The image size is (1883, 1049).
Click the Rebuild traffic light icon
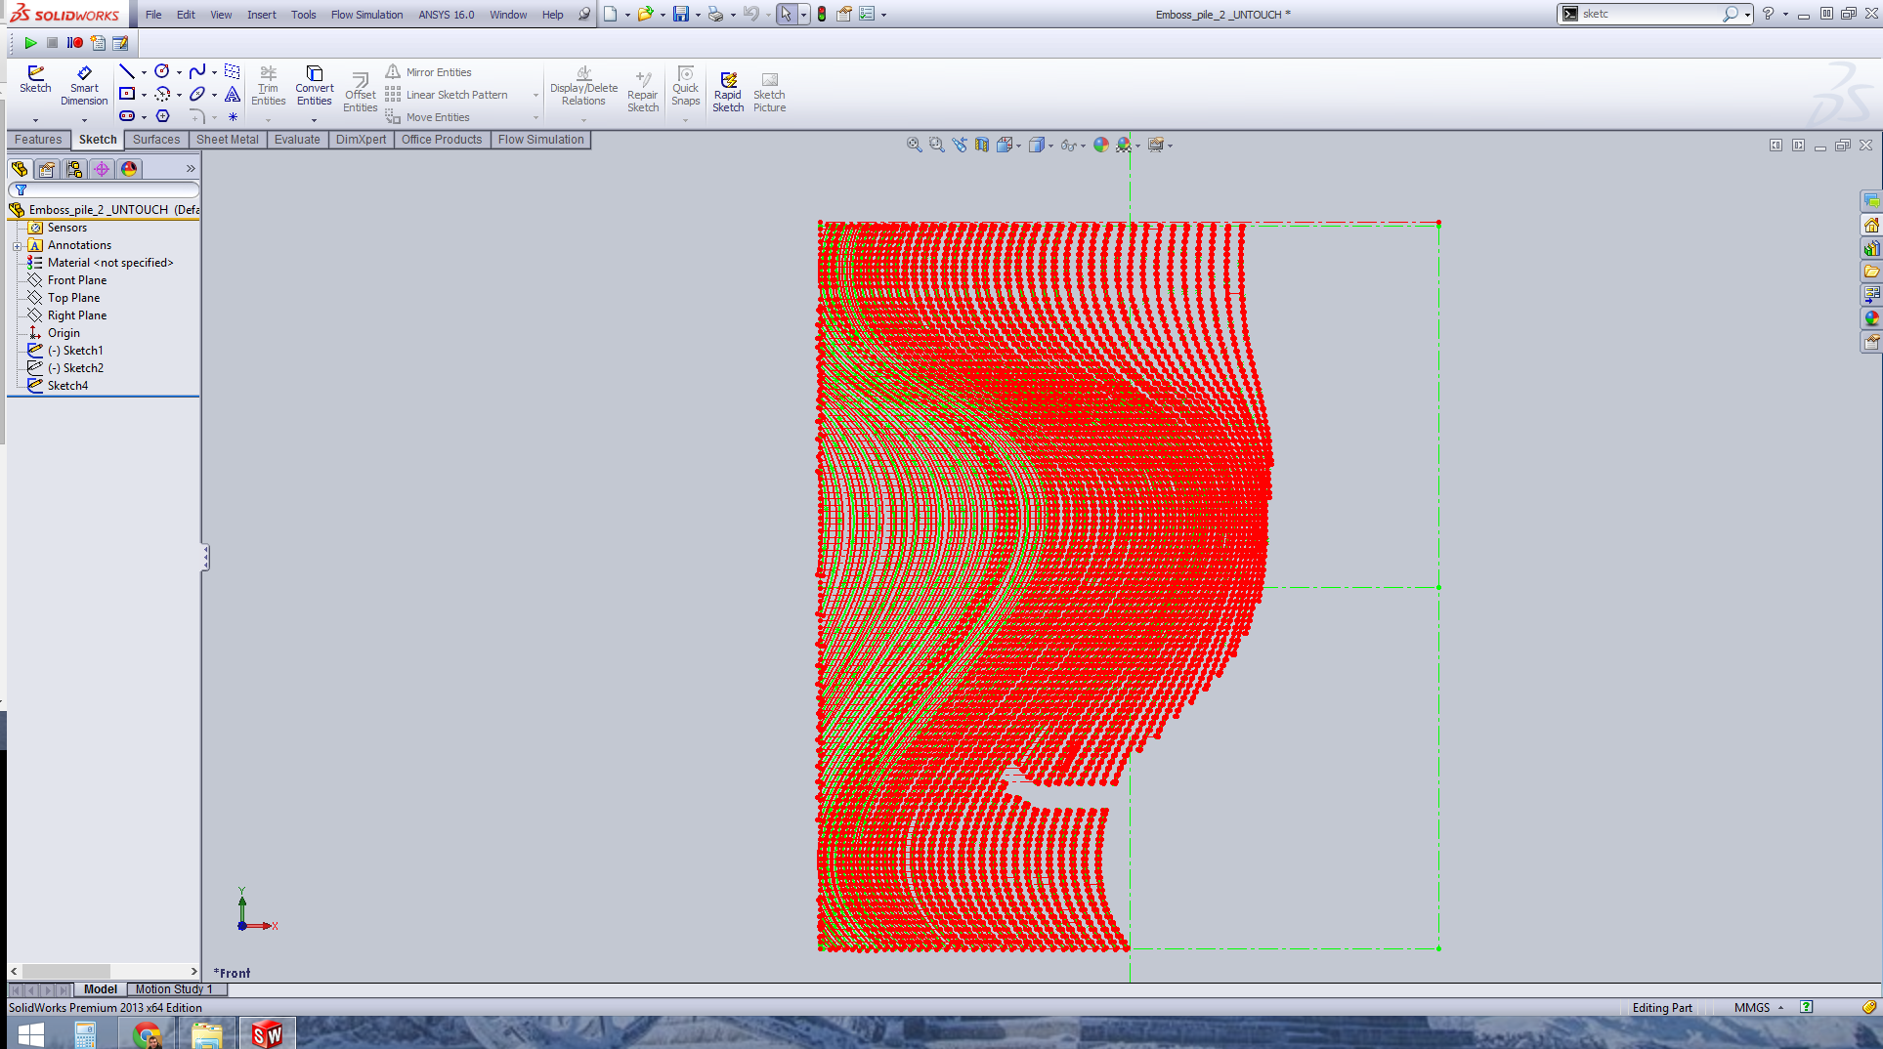[x=822, y=14]
